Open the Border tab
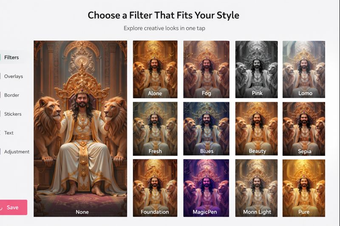The image size is (340, 226). tap(12, 95)
